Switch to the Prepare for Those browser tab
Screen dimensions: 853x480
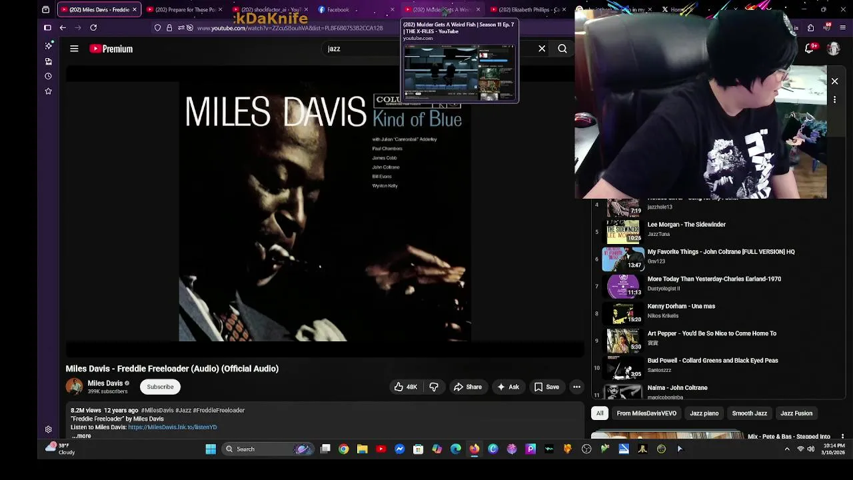(185, 9)
